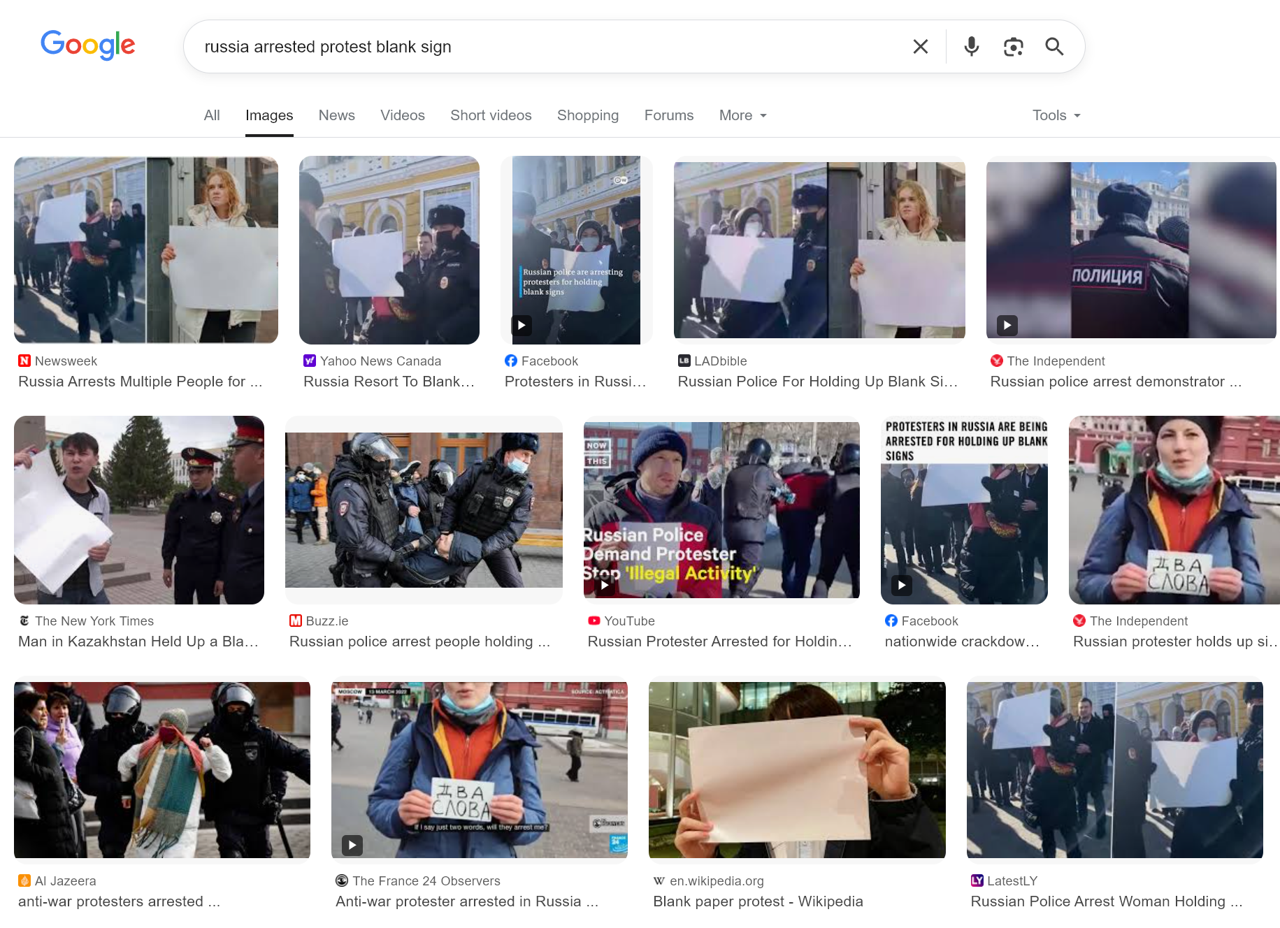Open 'Russia Arrests Multiple People for' link
Viewport: 1280px width, 928px height.
pyautogui.click(x=141, y=382)
